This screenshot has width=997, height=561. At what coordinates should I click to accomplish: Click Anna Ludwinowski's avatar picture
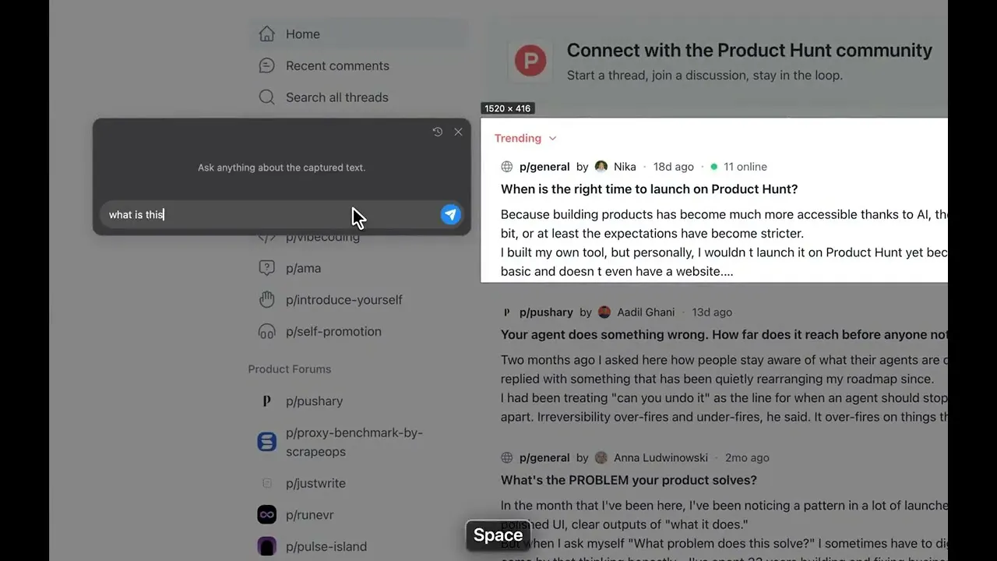click(601, 458)
